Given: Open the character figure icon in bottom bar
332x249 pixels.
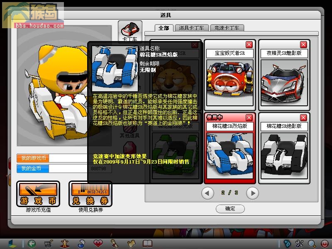Looking at the screenshot, I should pyautogui.click(x=65, y=244).
